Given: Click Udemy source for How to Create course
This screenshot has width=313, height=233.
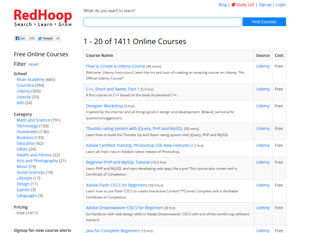Looking at the screenshot, I should (263, 66).
